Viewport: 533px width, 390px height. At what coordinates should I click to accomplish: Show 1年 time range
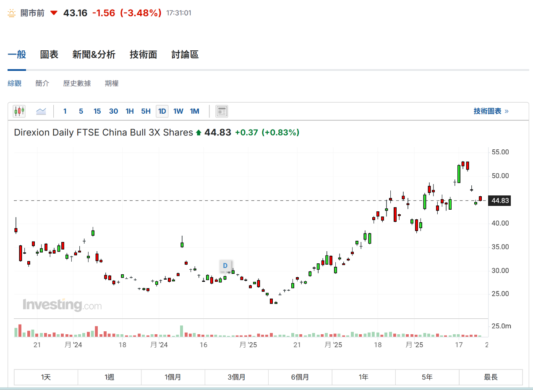pos(363,377)
